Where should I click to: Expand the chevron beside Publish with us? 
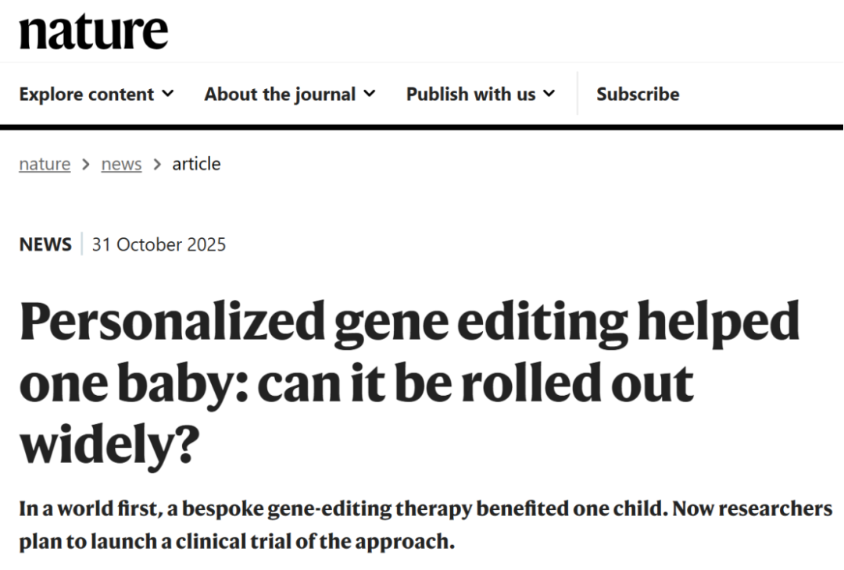point(549,94)
